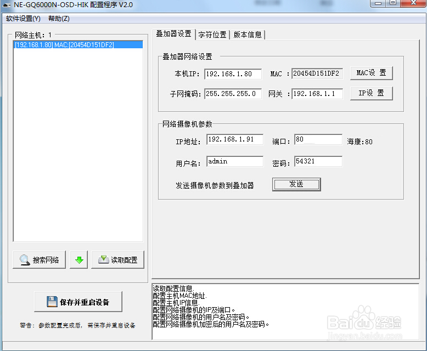Click the IP设置 button
This screenshot has height=351, width=427.
tap(371, 93)
